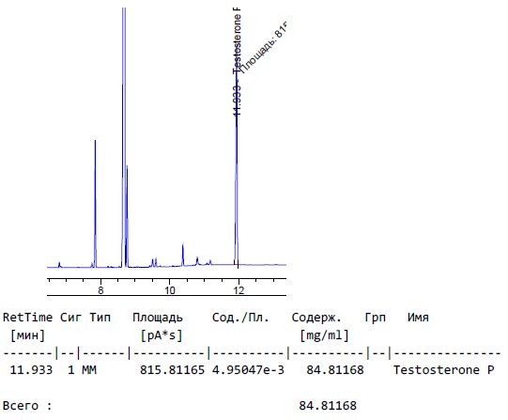Click the rotated Площадь peak annotation
The image size is (508, 420).
coord(263,47)
